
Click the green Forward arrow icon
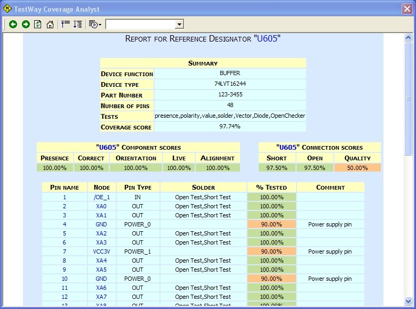[25, 25]
